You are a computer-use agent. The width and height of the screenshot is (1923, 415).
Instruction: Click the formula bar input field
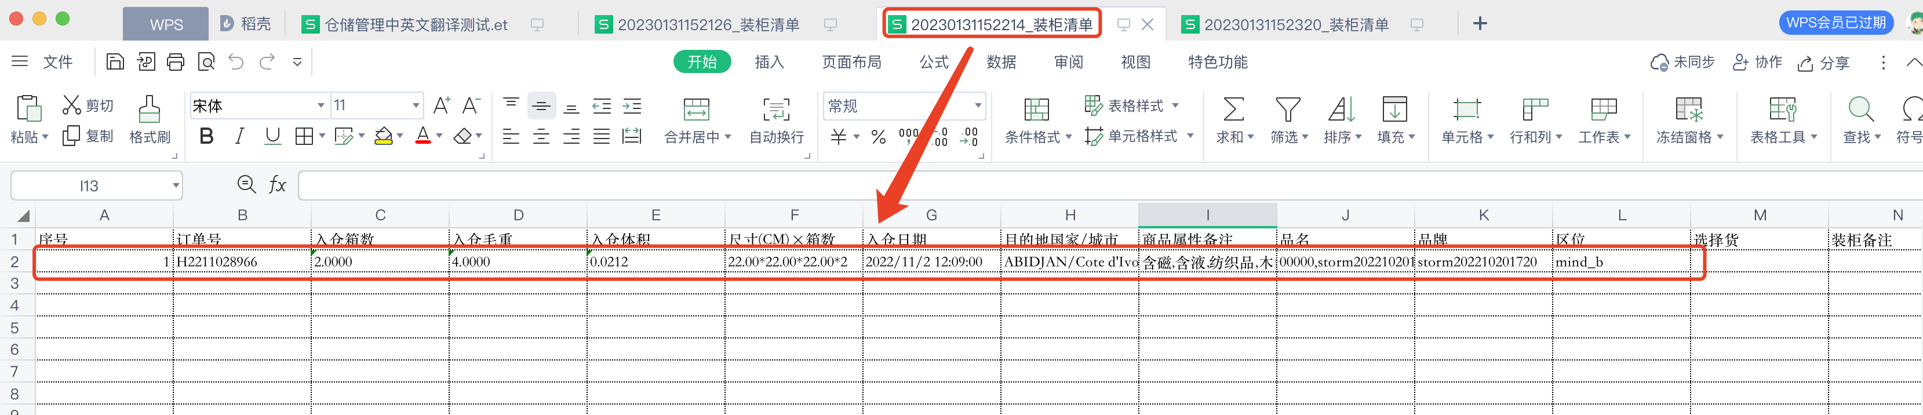tap(1045, 185)
